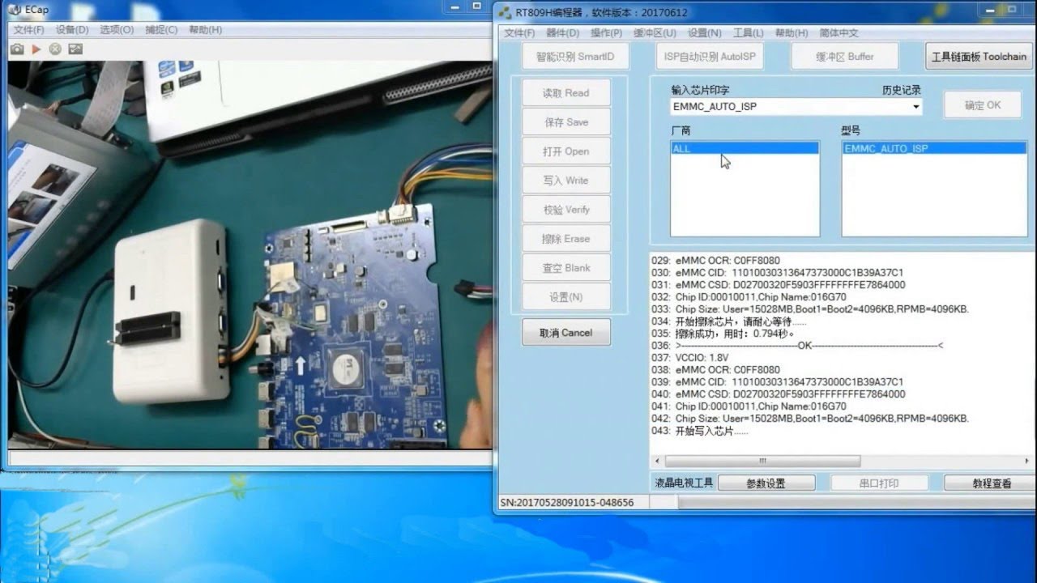Click the ECap stop capture icon
1037x583 pixels.
tap(55, 49)
